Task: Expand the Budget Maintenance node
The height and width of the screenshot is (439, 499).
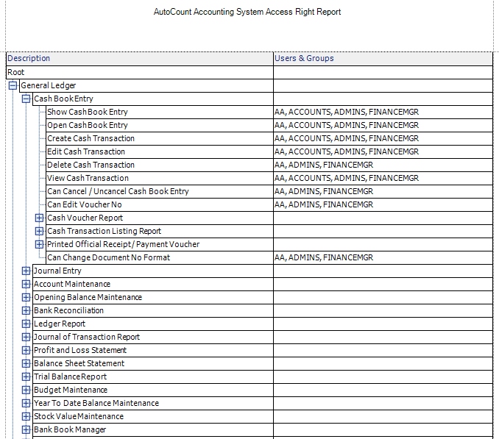Action: coord(26,390)
